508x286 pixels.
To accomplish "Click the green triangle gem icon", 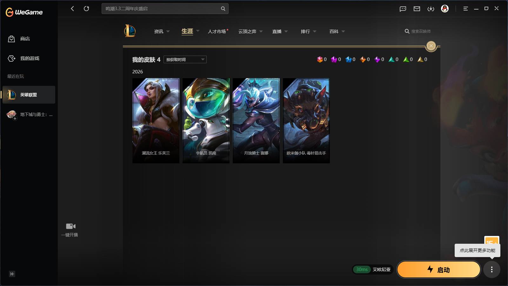I will click(x=406, y=59).
